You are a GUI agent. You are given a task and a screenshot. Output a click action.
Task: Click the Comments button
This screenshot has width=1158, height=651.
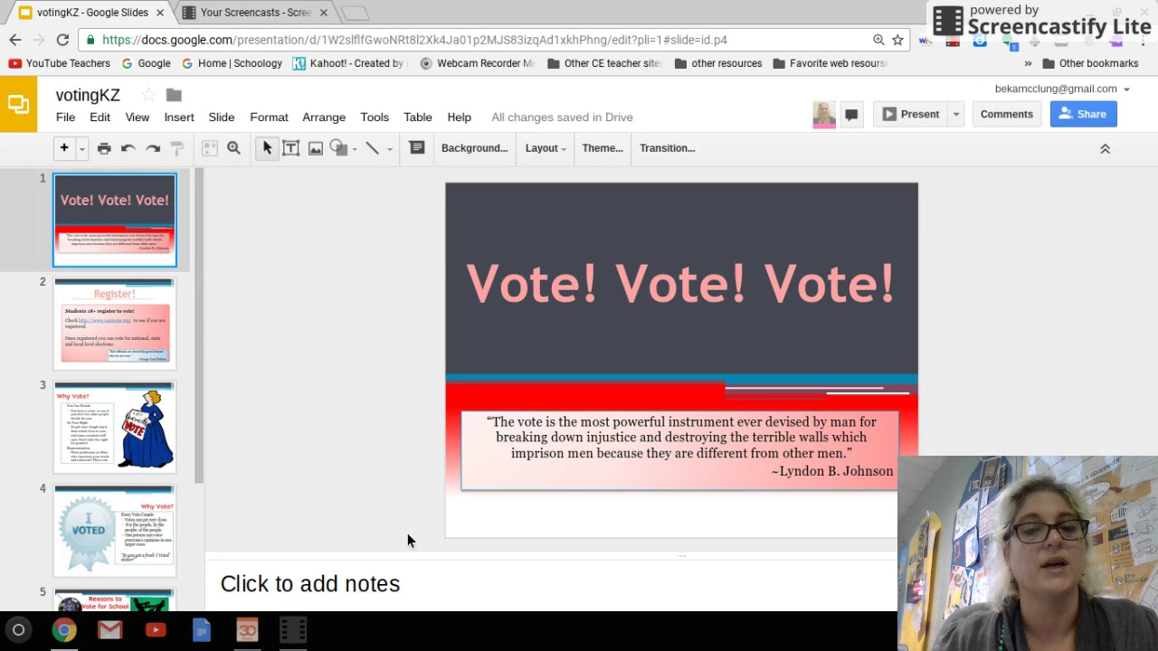click(x=1006, y=114)
